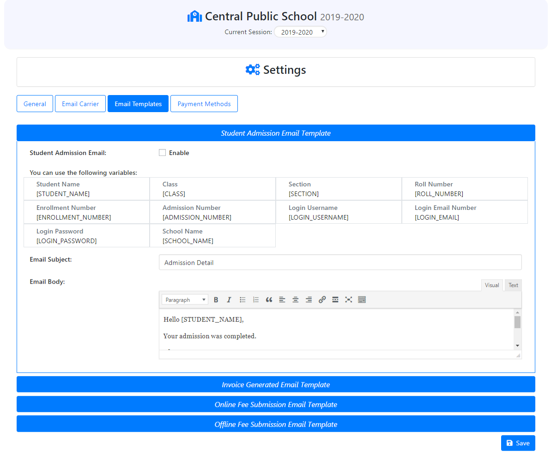The image size is (551, 460).
Task: Open the Current Session dropdown
Action: click(300, 32)
